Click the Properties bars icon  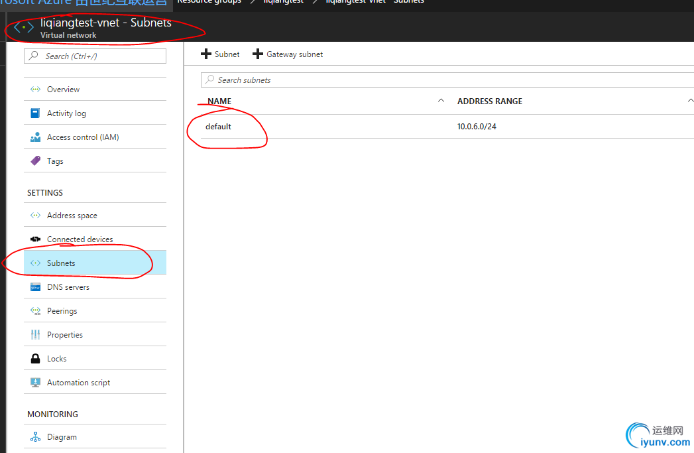click(35, 335)
